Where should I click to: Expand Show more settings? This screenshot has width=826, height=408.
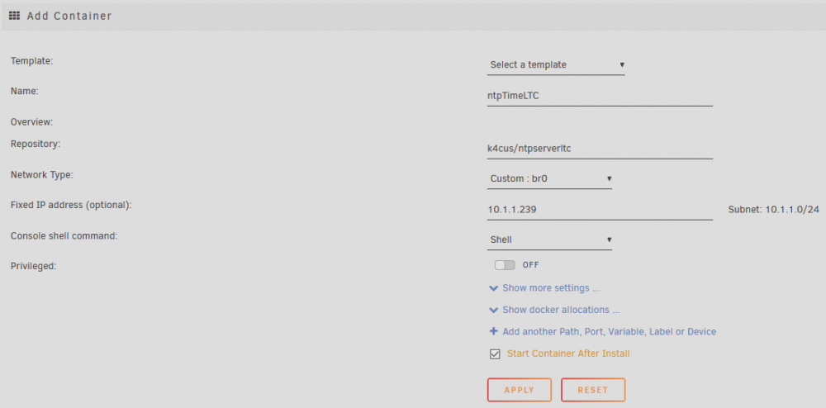tap(551, 288)
